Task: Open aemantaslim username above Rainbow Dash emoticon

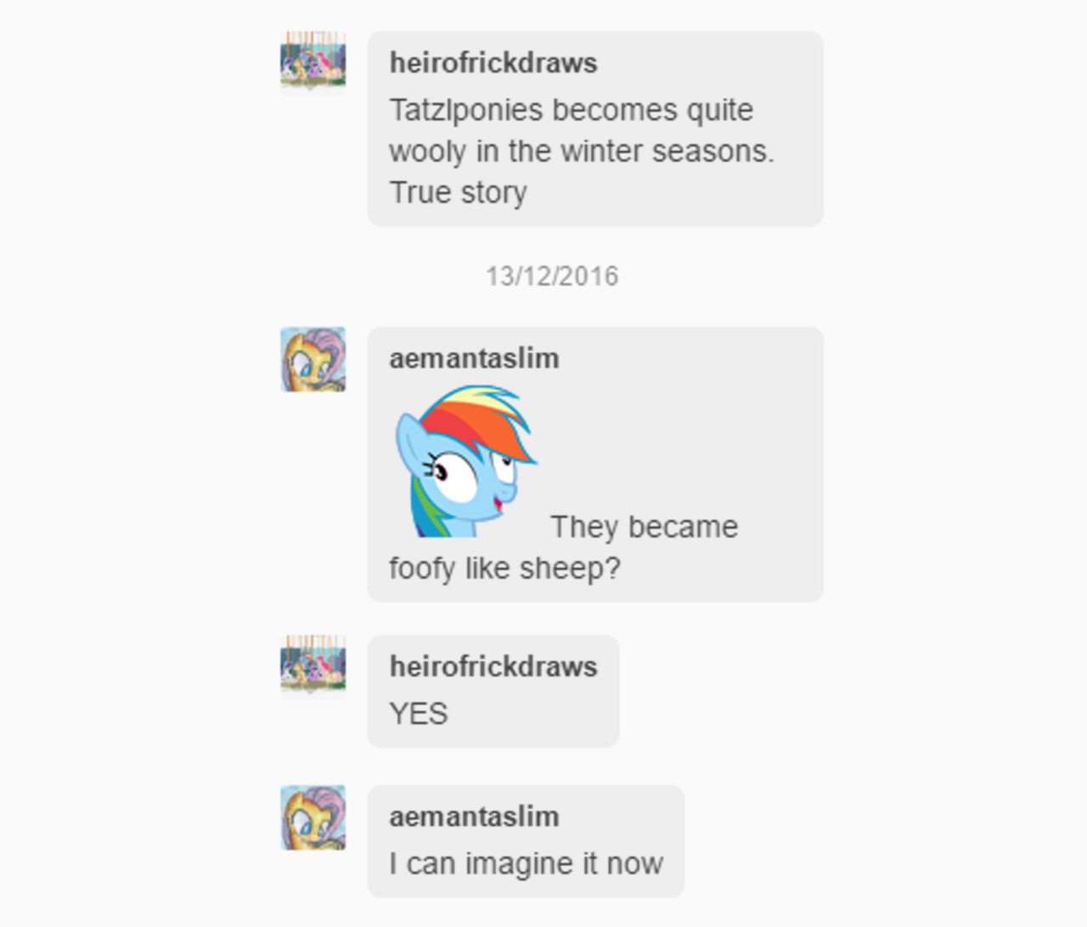Action: coord(474,358)
